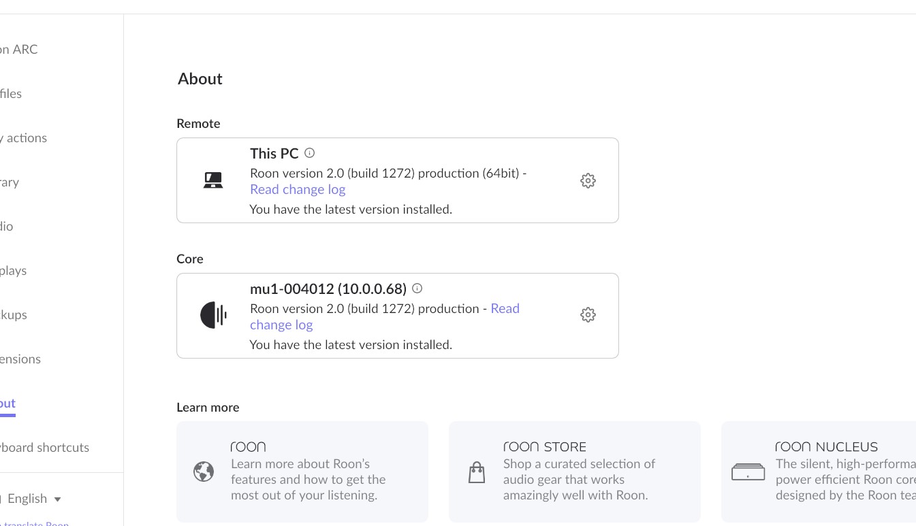Open the Roon Store learn more card
This screenshot has width=916, height=526.
(574, 472)
